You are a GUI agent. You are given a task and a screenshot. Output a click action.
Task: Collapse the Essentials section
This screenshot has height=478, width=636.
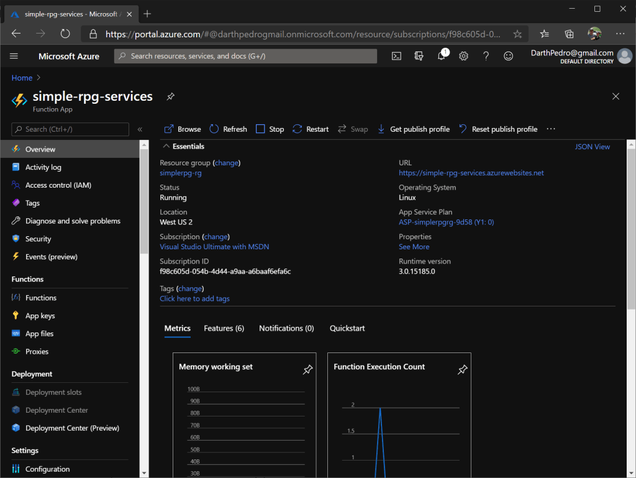(x=165, y=147)
